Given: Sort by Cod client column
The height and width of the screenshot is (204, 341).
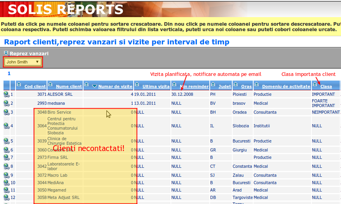Looking at the screenshot, I should (x=35, y=86).
